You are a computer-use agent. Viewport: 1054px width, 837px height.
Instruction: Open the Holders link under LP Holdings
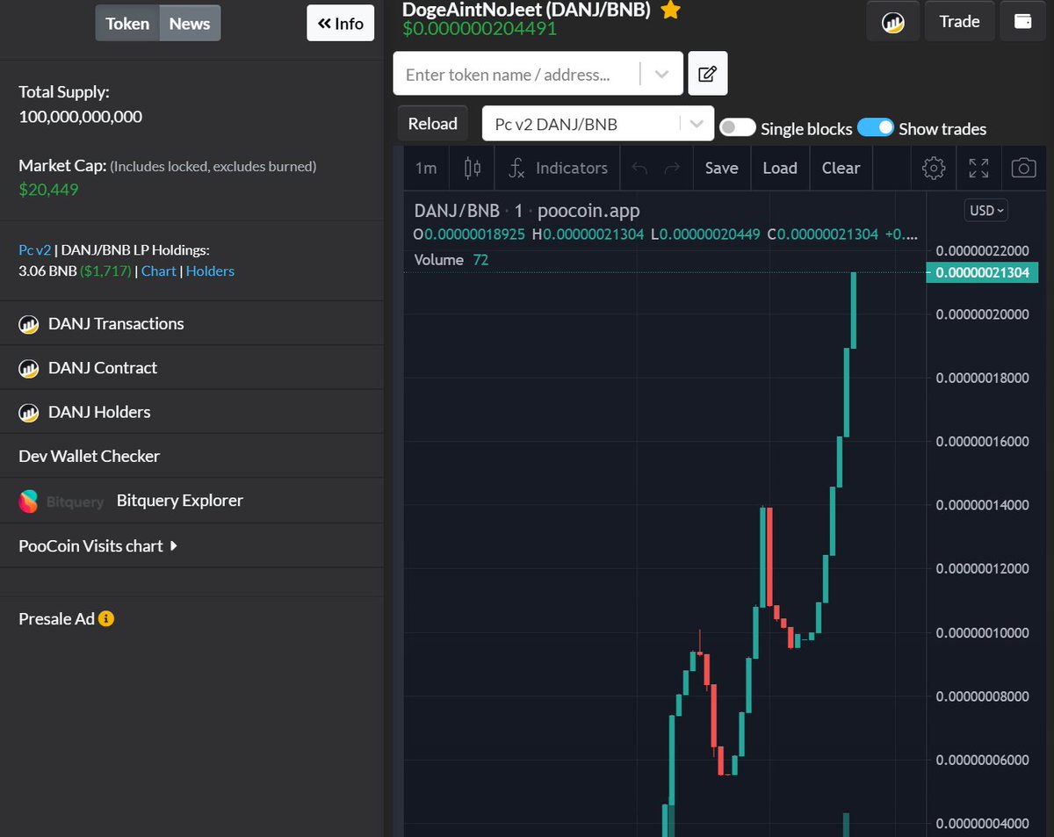(x=210, y=271)
